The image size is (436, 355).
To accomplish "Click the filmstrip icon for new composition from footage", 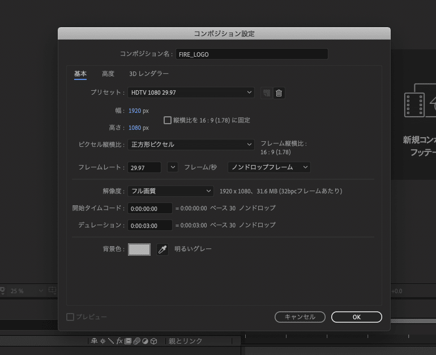I will [x=414, y=105].
